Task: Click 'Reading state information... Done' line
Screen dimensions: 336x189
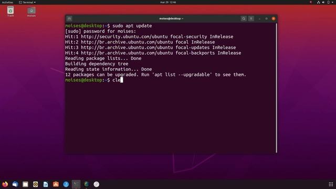Action: click(109, 69)
